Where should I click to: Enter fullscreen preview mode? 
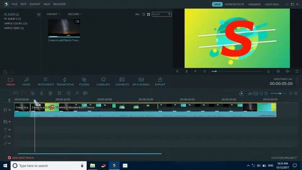tap(297, 71)
